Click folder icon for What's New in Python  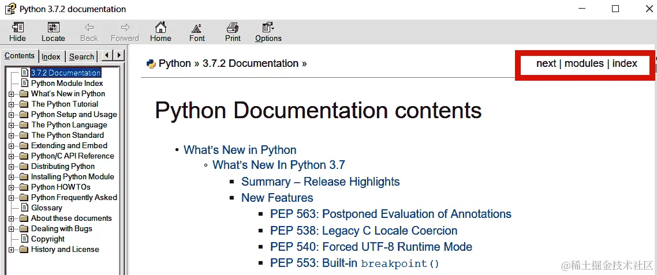(24, 94)
